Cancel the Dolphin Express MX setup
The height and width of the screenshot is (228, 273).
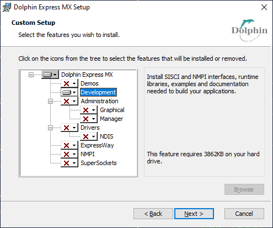[x=244, y=214]
